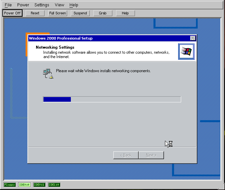
Task: Switch to Full Screen mode
Action: point(58,13)
